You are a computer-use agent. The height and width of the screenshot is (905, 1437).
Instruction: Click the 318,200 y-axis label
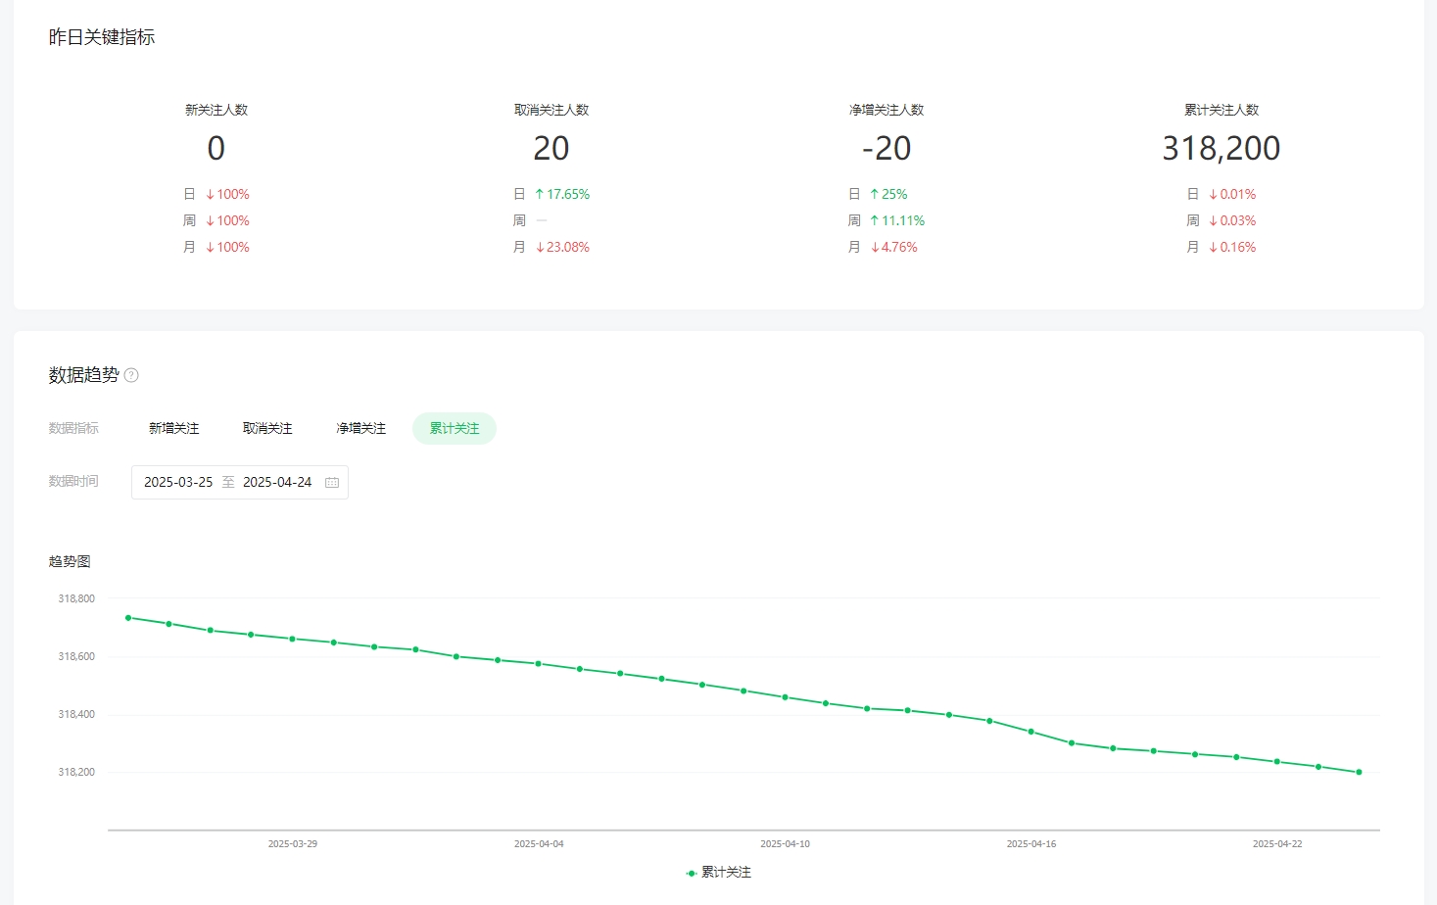pyautogui.click(x=76, y=772)
